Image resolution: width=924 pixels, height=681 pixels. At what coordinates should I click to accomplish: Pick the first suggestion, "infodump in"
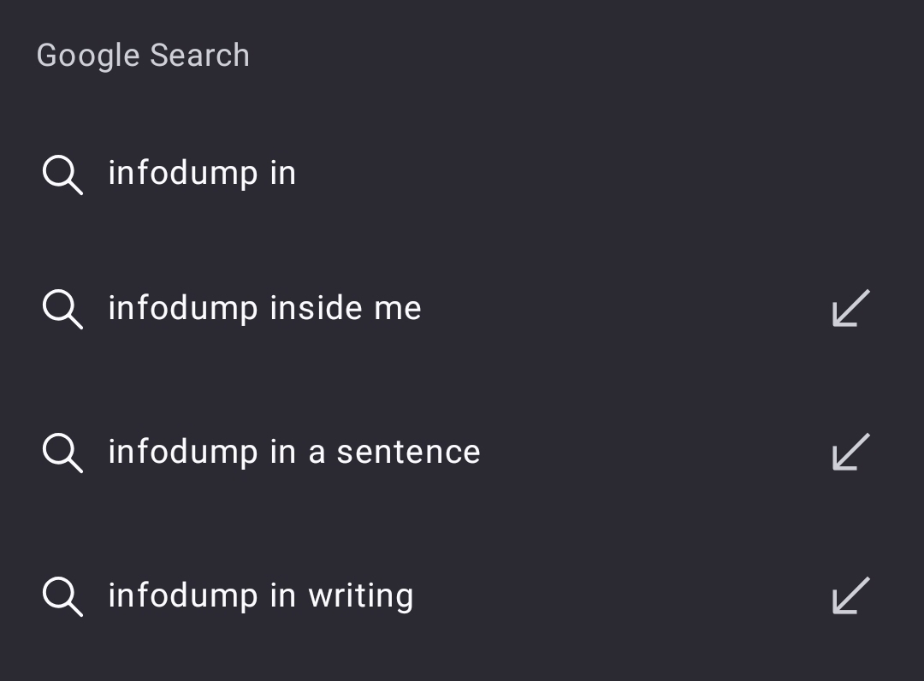202,174
